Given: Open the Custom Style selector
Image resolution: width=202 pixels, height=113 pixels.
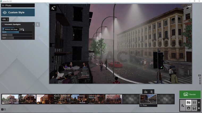Looking at the screenshot, I should click(18, 12).
